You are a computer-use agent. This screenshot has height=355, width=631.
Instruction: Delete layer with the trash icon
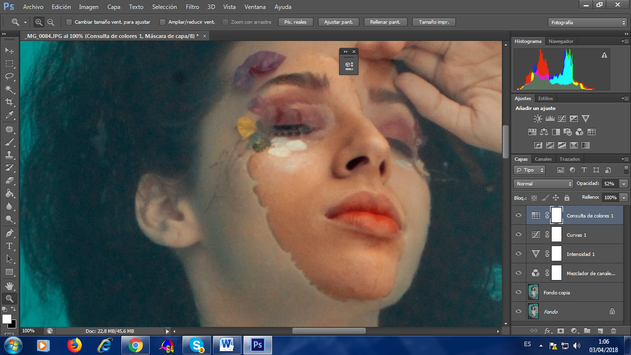pos(613,331)
